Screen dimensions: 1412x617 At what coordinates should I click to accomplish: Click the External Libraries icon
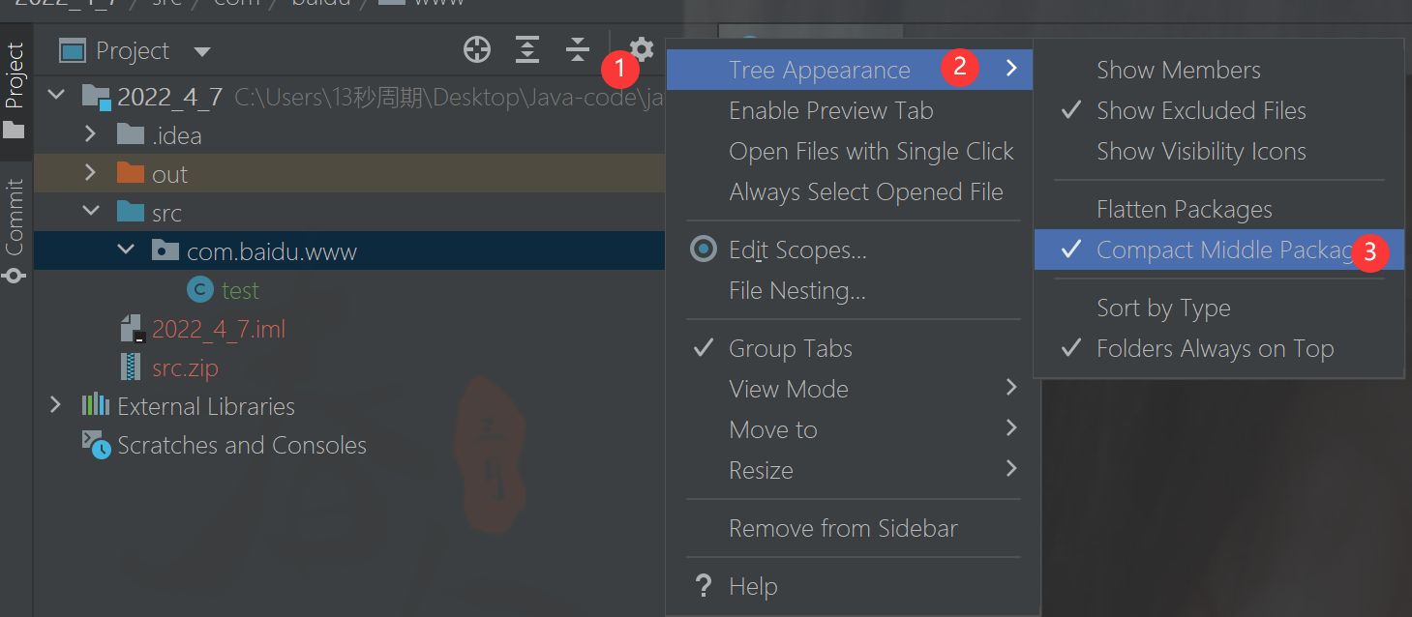coord(95,406)
